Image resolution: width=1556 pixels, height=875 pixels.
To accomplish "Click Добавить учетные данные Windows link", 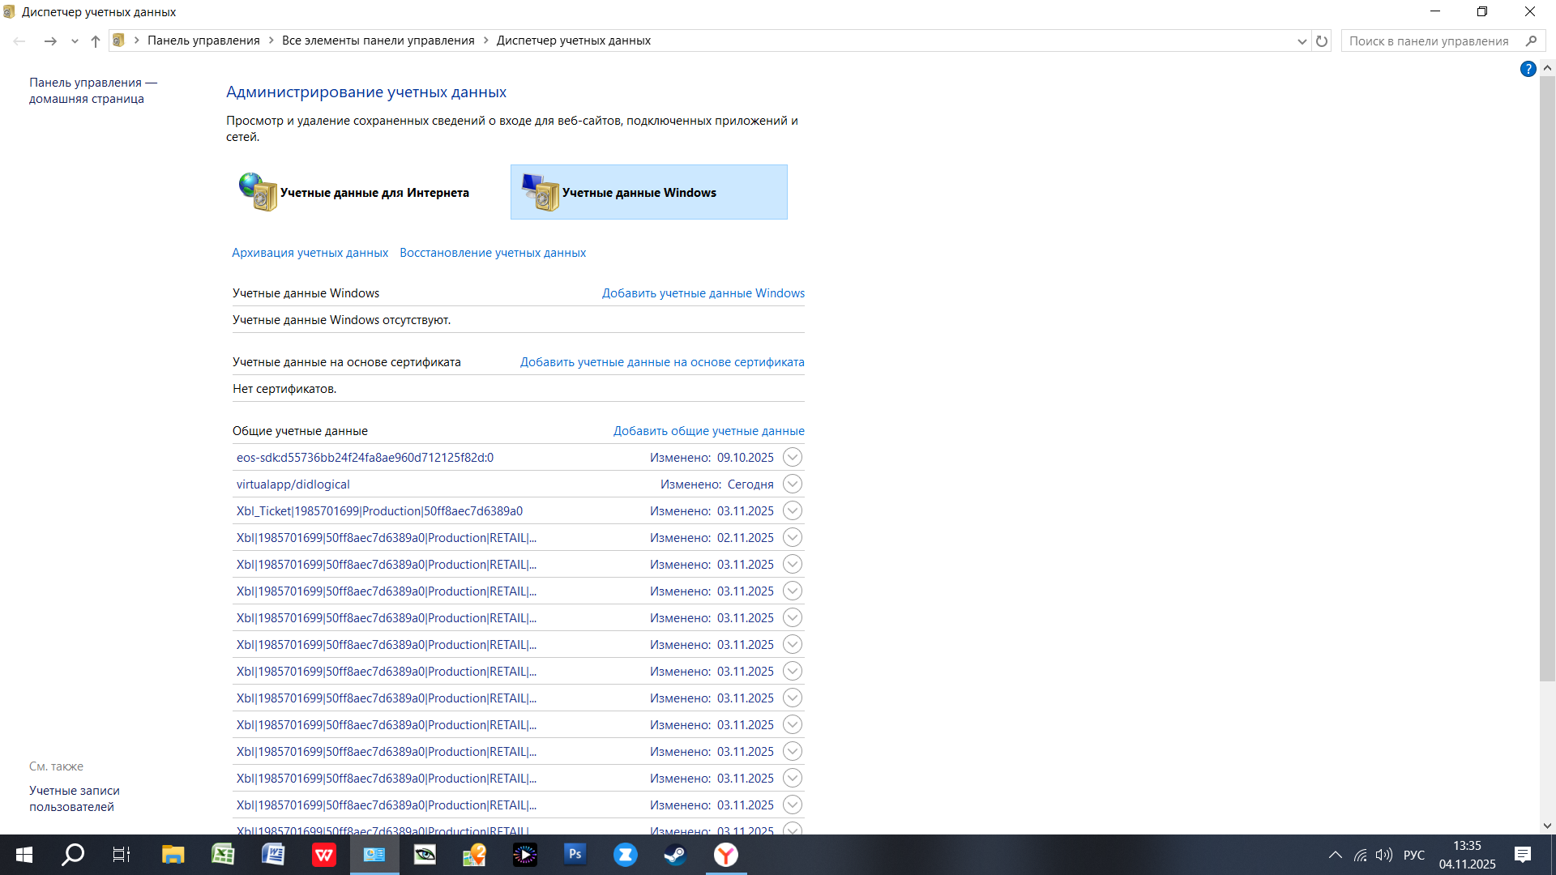I will [x=703, y=293].
